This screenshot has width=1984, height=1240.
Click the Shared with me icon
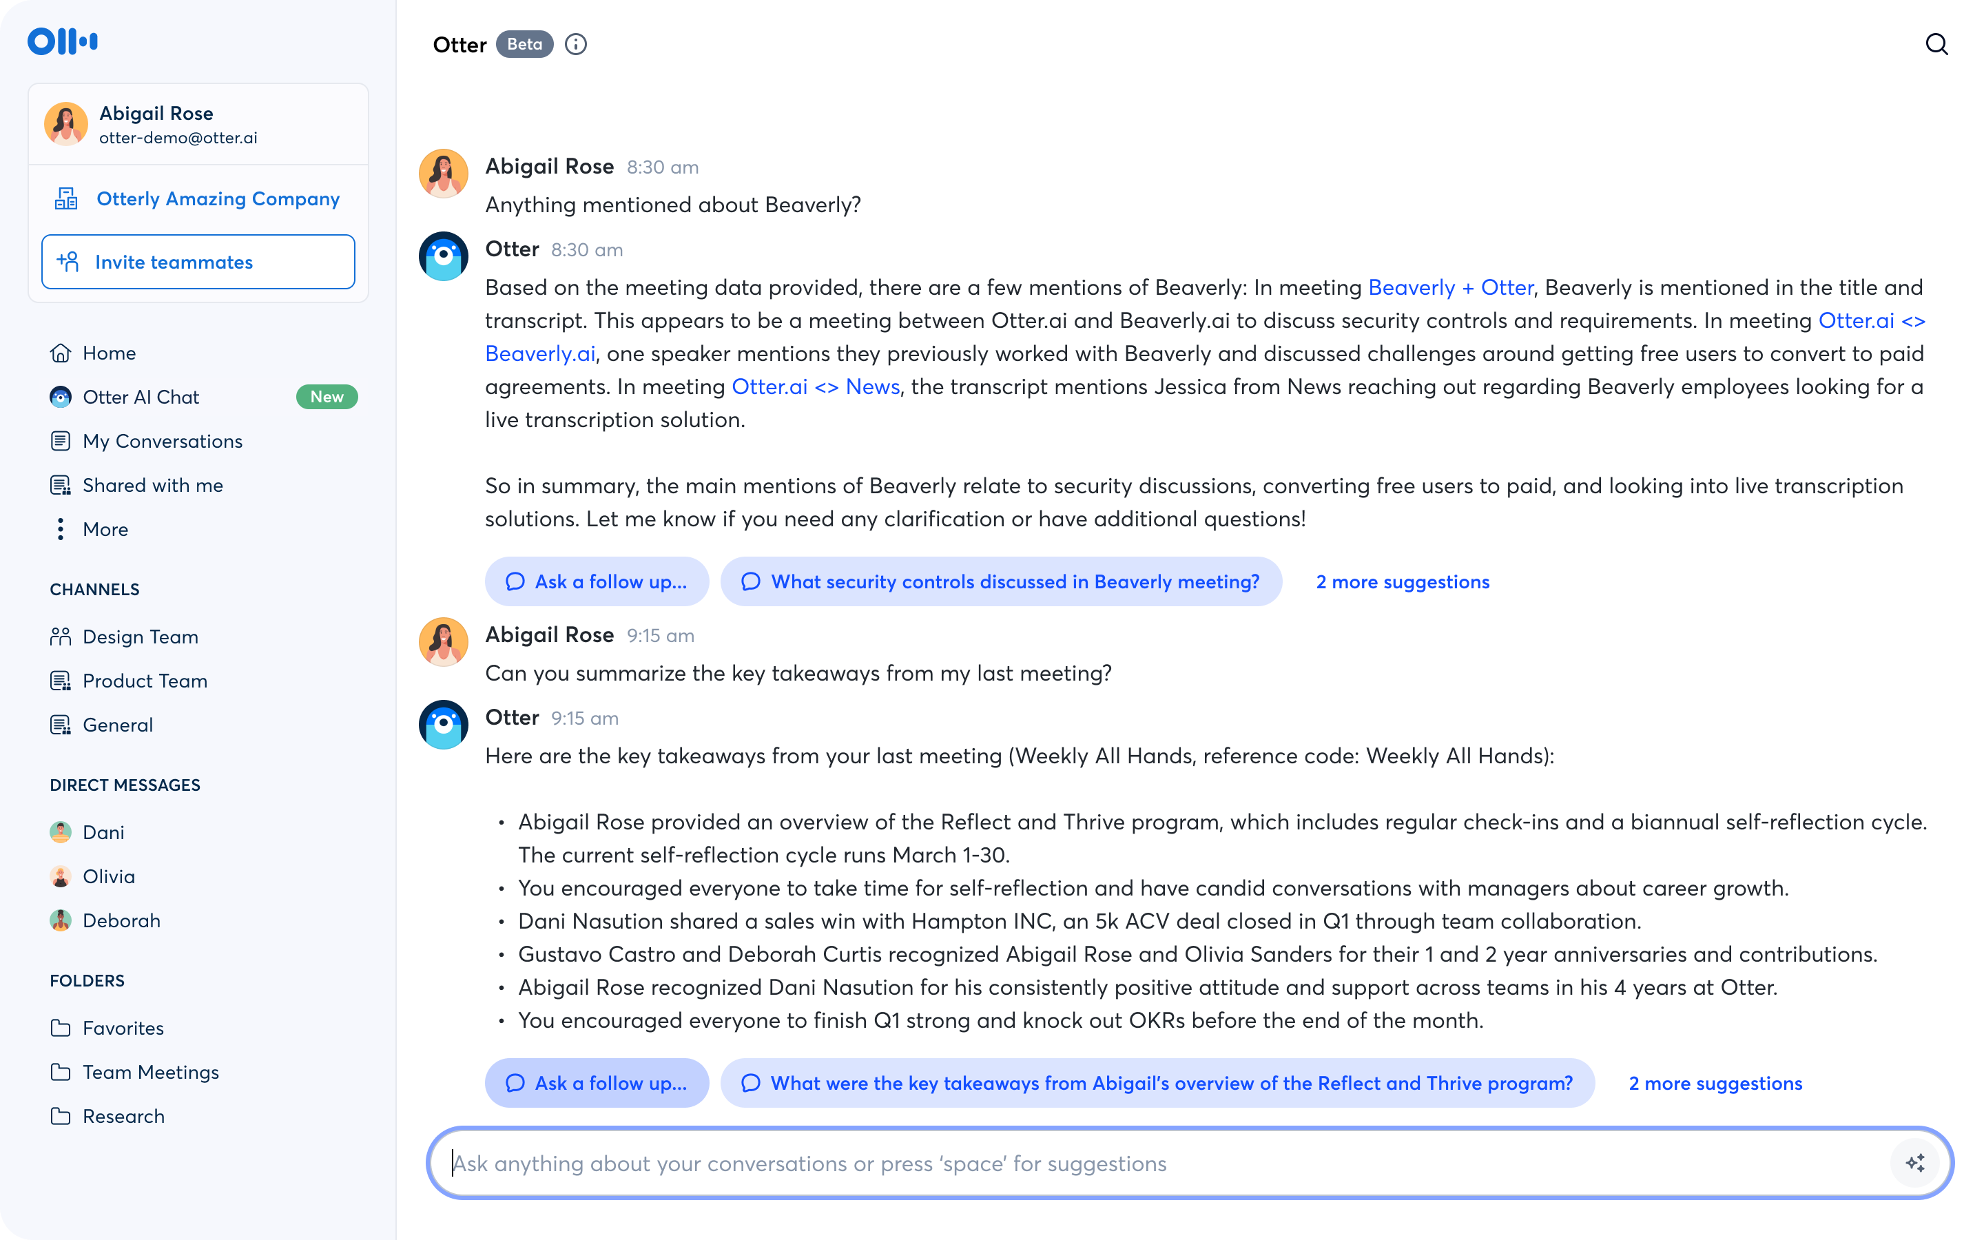pos(61,485)
